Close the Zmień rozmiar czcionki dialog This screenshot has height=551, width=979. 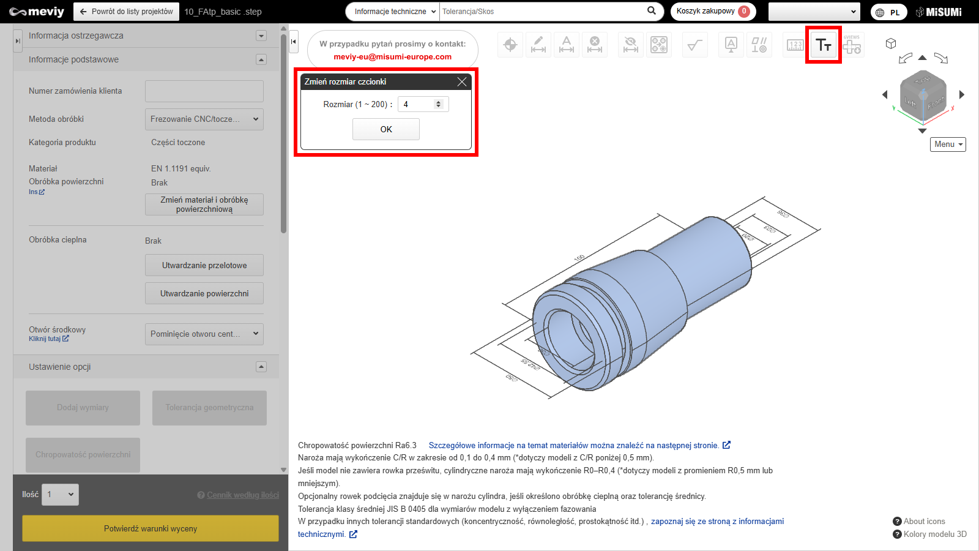click(x=462, y=81)
